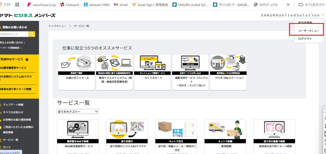
Task: Open the 全てのカテゴリー dropdown
Action: 78,112
